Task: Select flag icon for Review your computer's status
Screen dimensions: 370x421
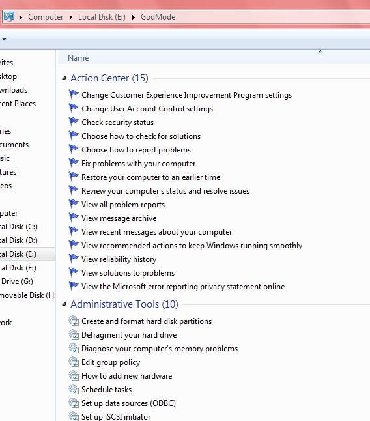Action: point(73,190)
